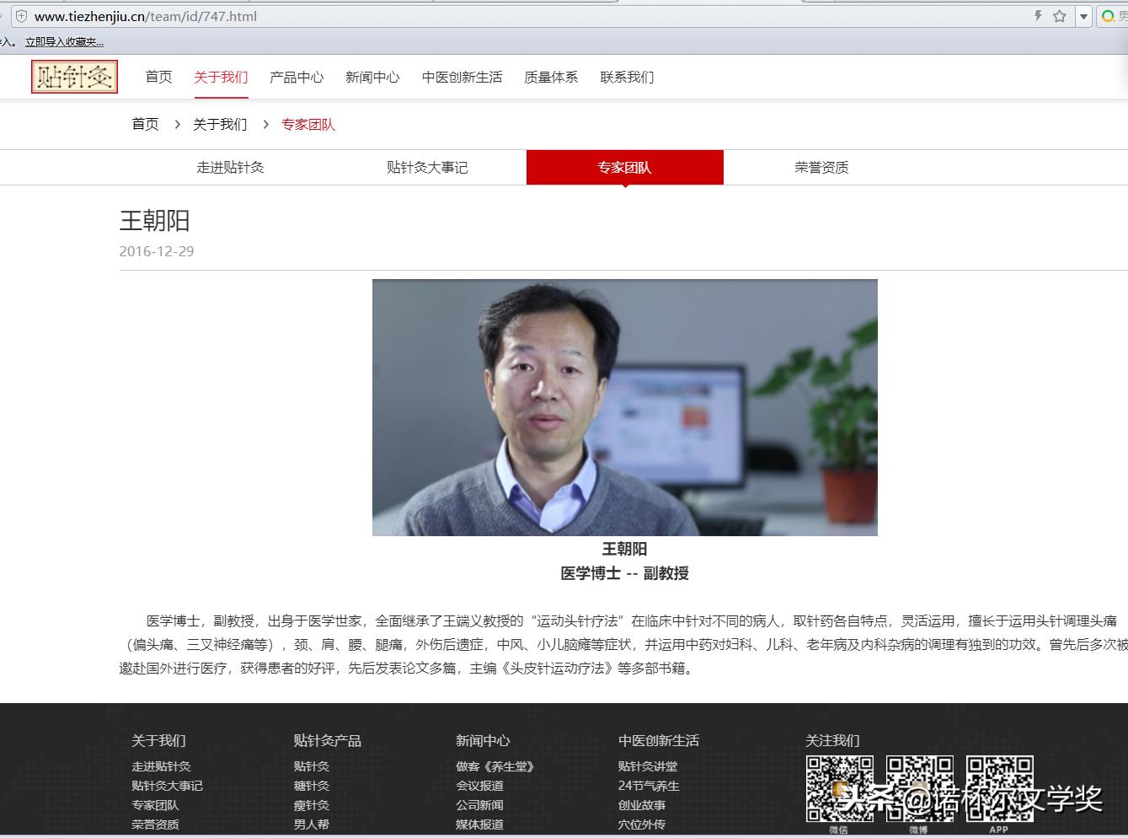Click the lightning bolt icon in address bar

(x=1037, y=15)
